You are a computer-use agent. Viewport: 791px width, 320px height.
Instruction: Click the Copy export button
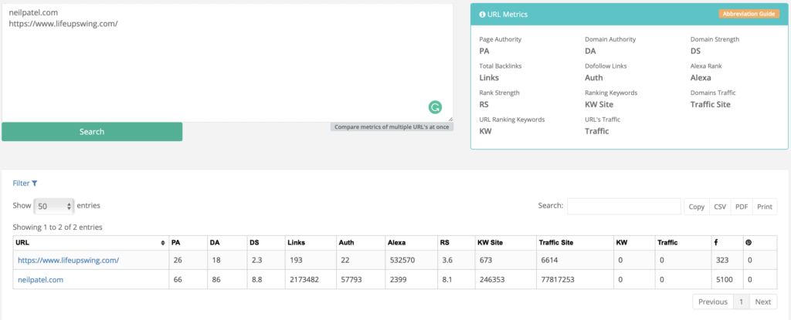696,207
